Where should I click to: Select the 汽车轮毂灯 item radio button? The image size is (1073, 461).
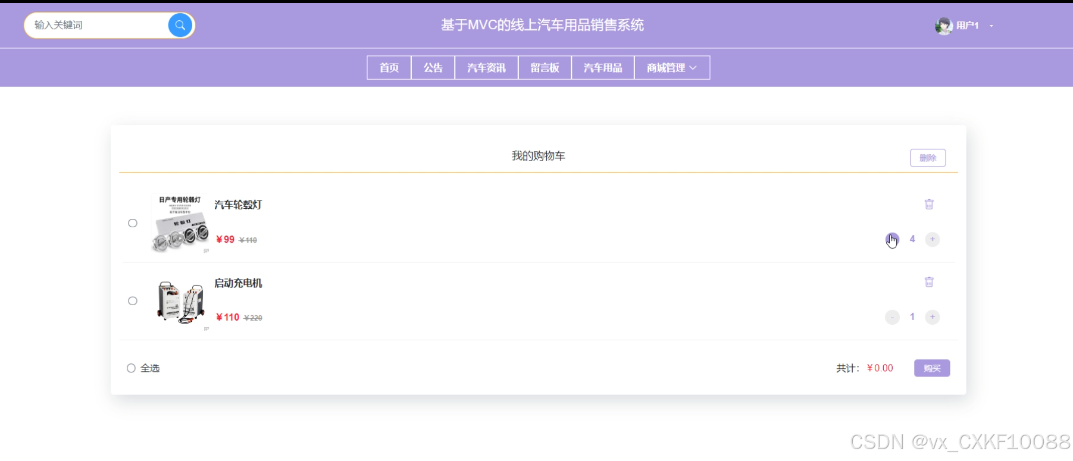coord(133,223)
